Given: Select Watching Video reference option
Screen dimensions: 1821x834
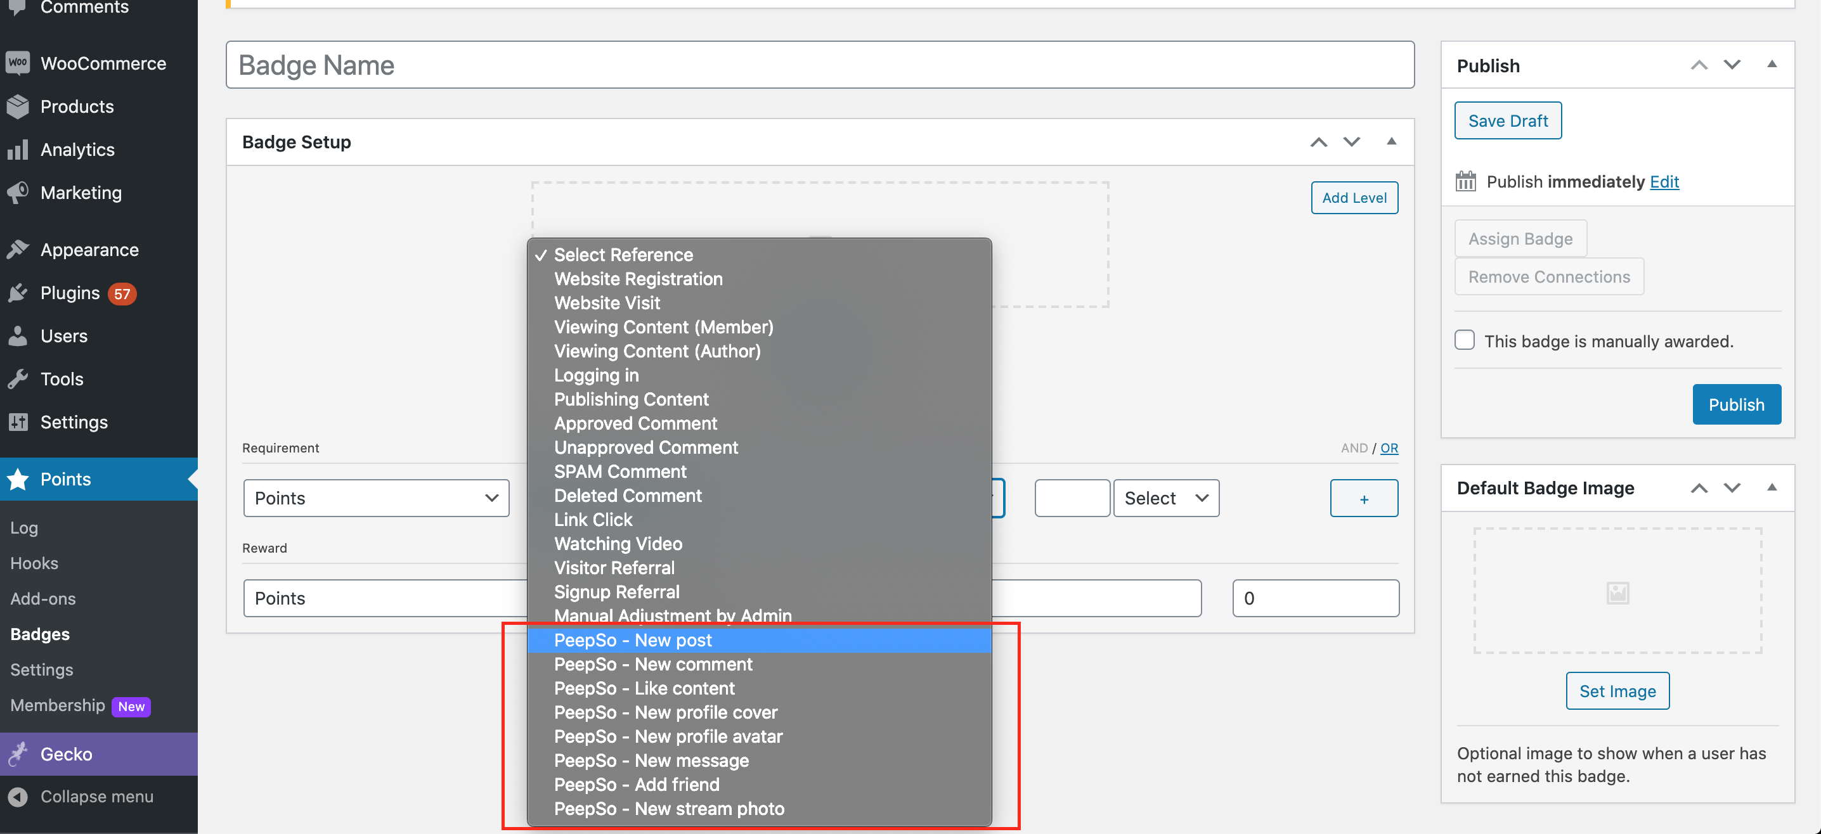Looking at the screenshot, I should pos(759,543).
